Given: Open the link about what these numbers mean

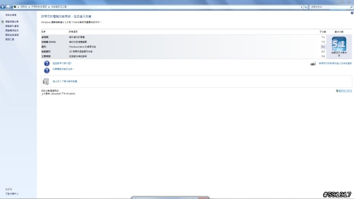Looking at the screenshot, I should click(62, 64).
